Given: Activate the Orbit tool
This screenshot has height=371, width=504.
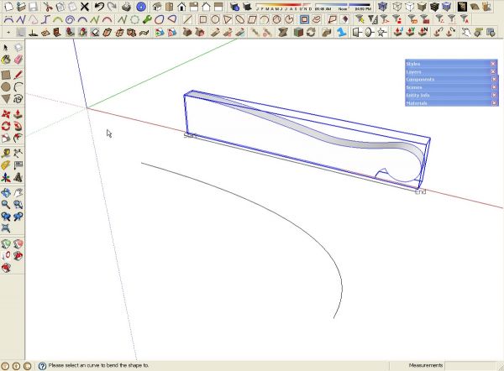Looking at the screenshot, I should pyautogui.click(x=6, y=193).
